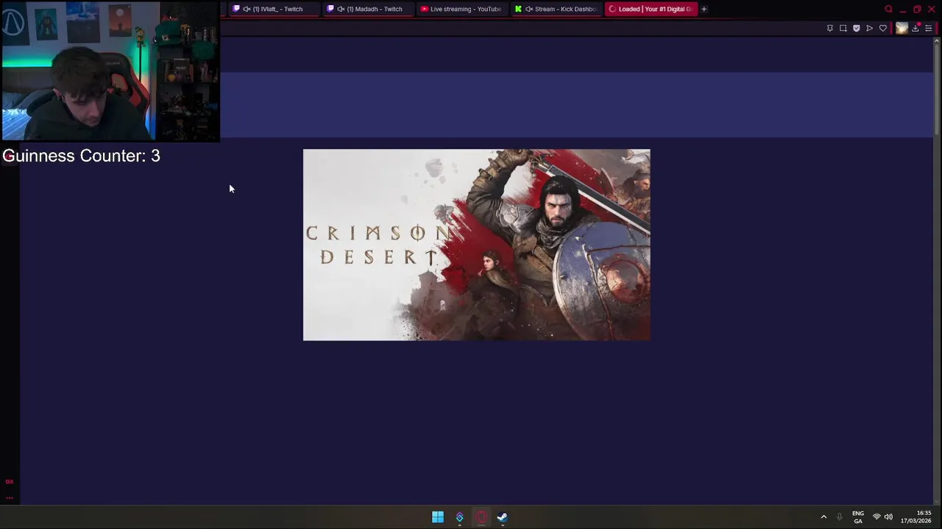Click the tab search magnifier icon
Viewport: 942px width, 529px height.
pyautogui.click(x=888, y=9)
